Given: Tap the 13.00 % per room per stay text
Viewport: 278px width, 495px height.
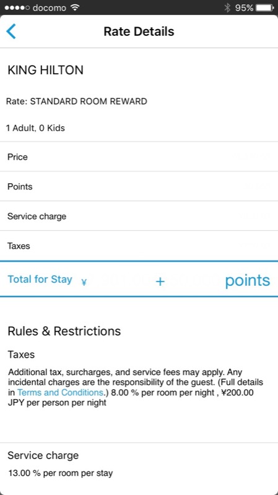Looking at the screenshot, I should tap(61, 473).
